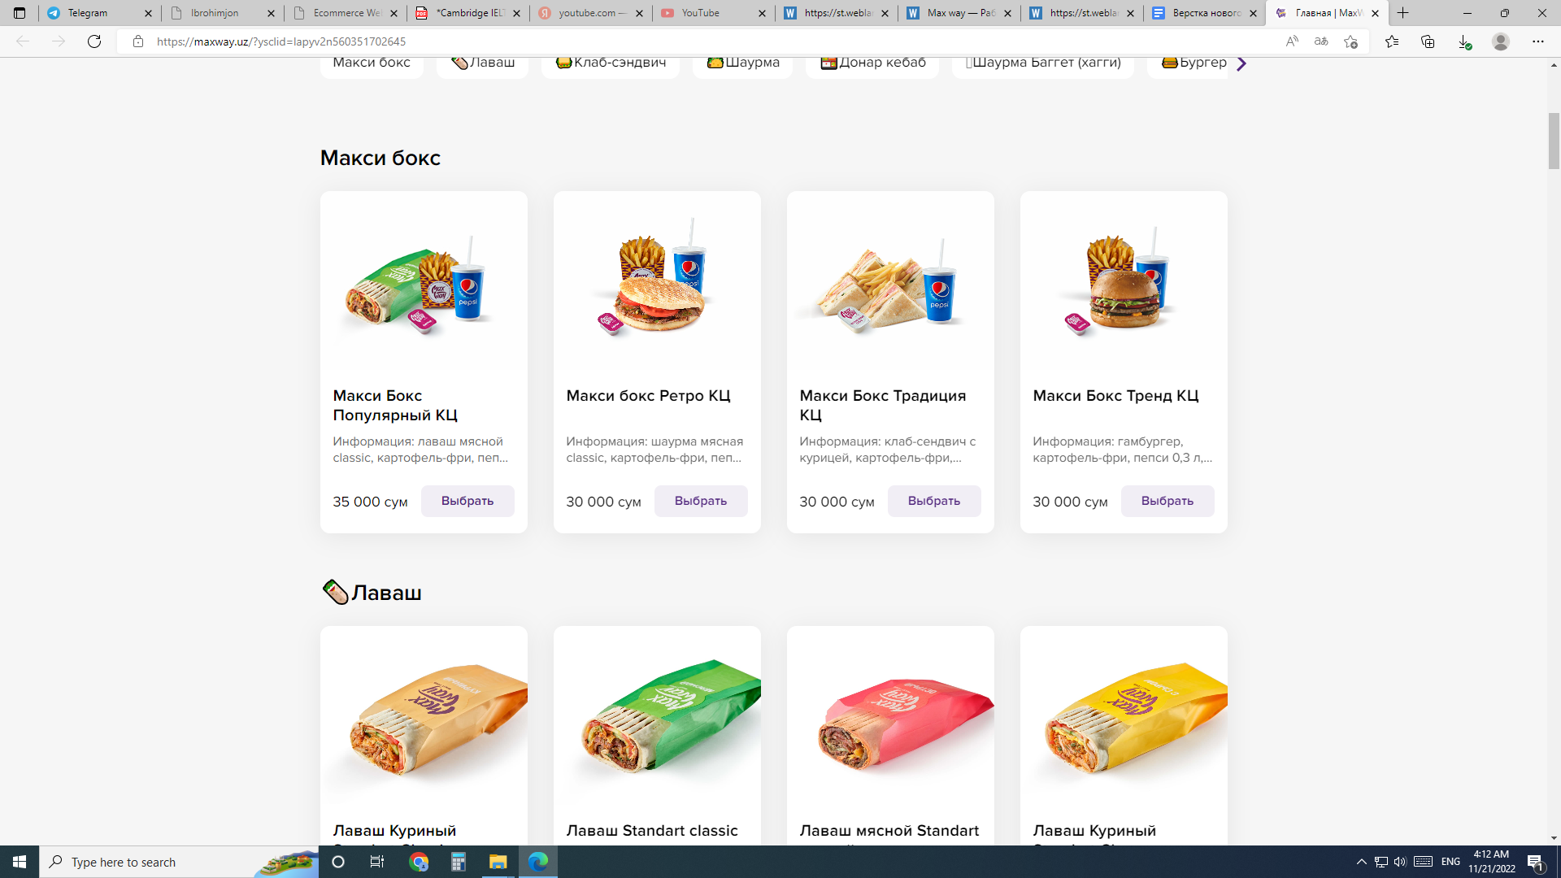
Task: Open browser Settings and more menu
Action: [1538, 41]
